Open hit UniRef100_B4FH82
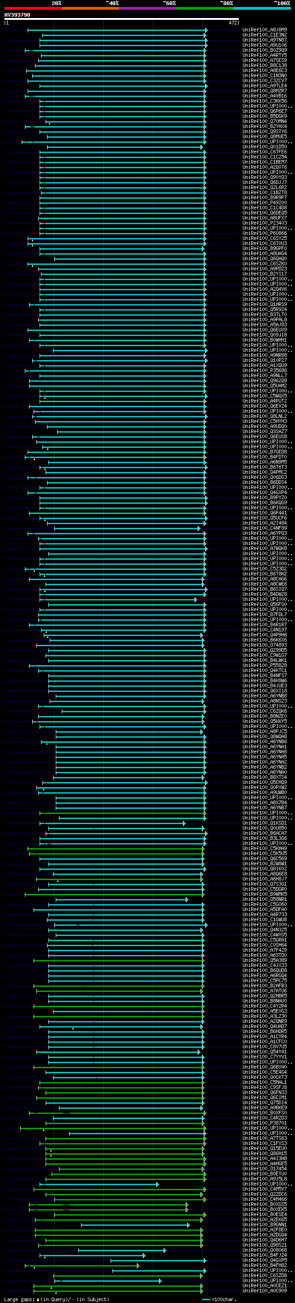 pyautogui.click(x=265, y=1265)
